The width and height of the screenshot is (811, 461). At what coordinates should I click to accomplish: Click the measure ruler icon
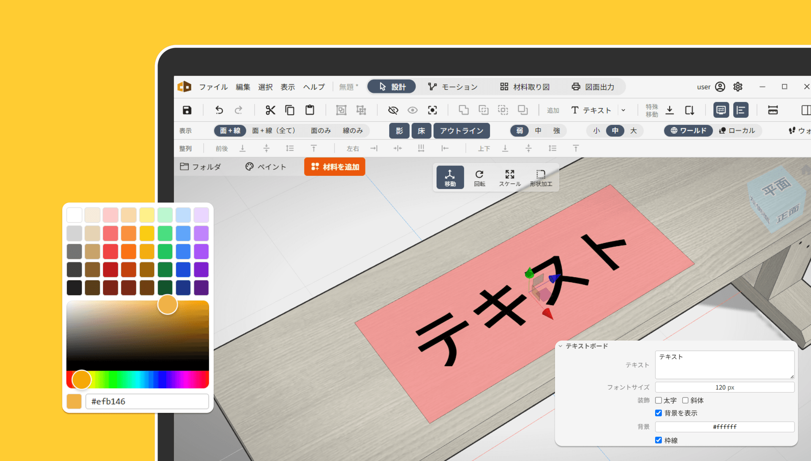tap(773, 110)
